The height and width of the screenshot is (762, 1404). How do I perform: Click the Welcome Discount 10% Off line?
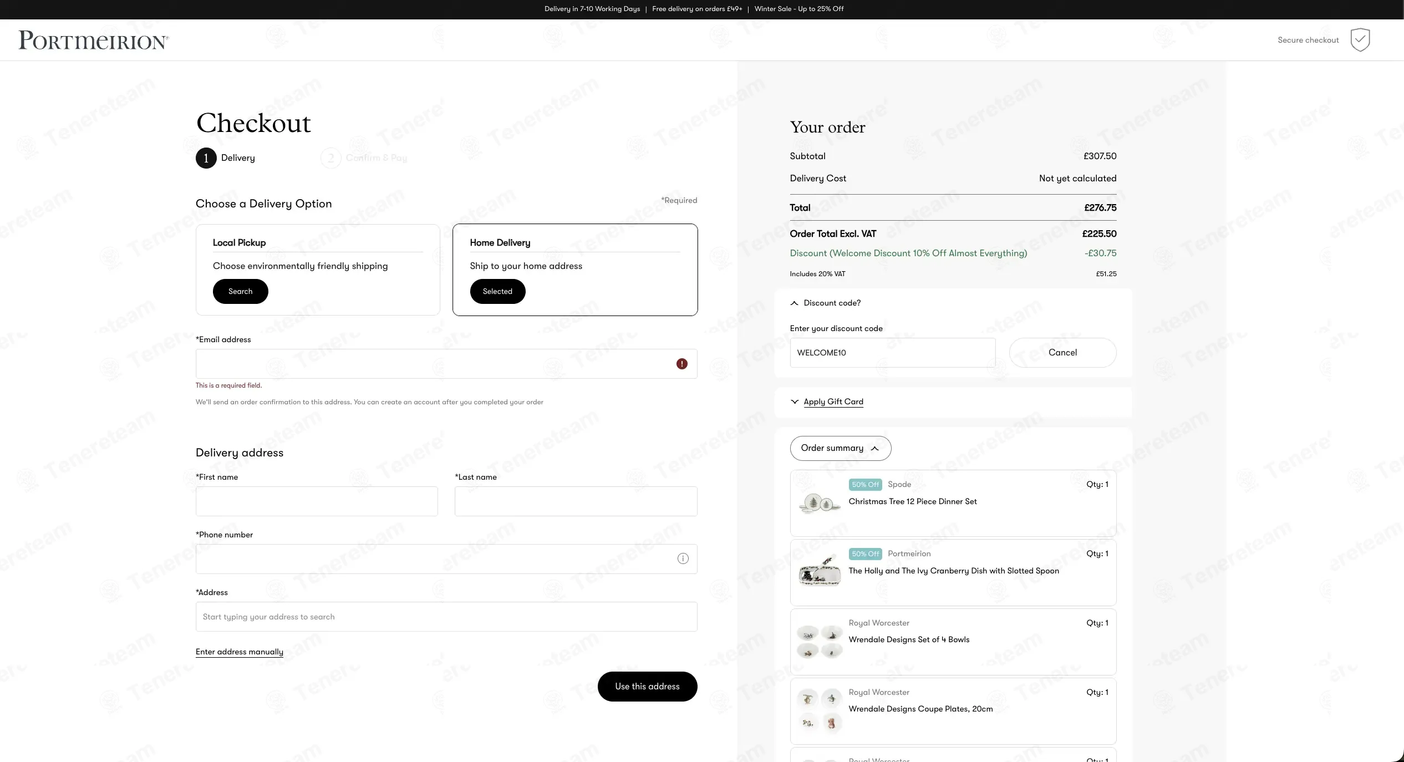click(908, 253)
